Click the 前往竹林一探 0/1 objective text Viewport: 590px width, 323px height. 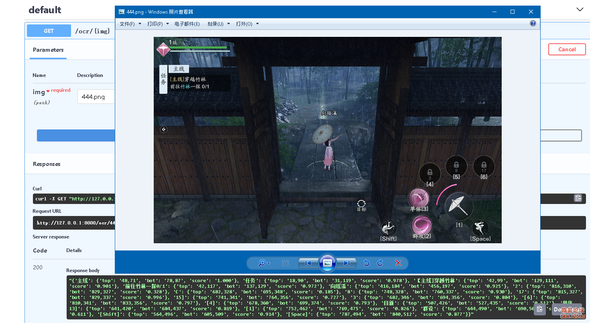[x=189, y=87]
